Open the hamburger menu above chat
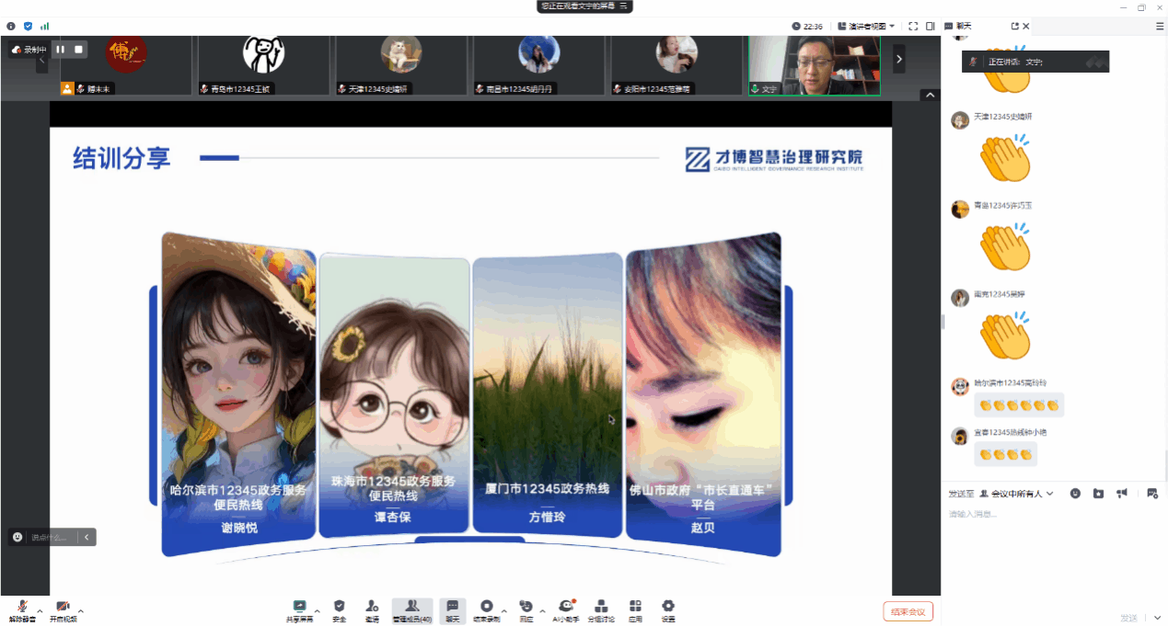The image size is (1168, 626). point(1159,27)
